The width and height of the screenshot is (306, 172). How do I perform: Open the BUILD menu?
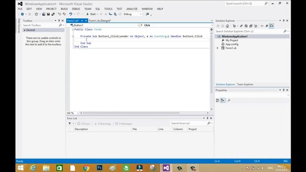click(64, 9)
